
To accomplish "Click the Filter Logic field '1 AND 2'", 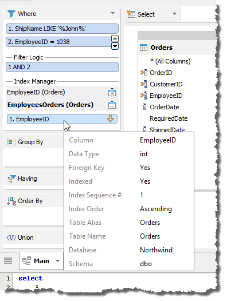I will click(x=62, y=67).
